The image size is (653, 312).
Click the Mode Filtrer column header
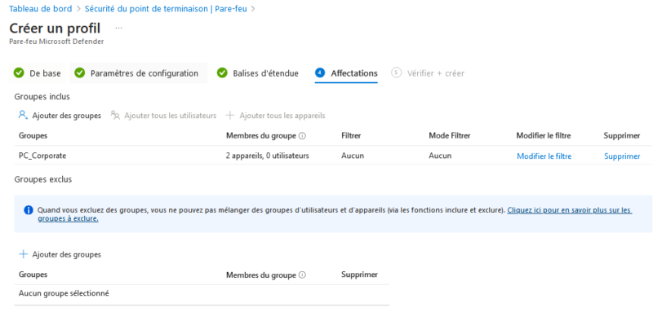(450, 135)
